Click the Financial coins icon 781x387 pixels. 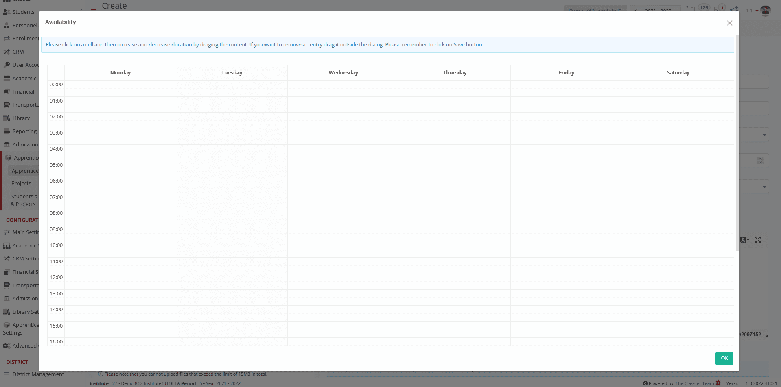[7, 92]
